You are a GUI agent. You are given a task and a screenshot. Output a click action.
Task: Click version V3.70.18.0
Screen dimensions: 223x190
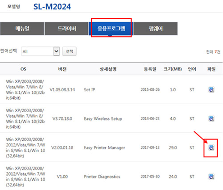[62, 119]
